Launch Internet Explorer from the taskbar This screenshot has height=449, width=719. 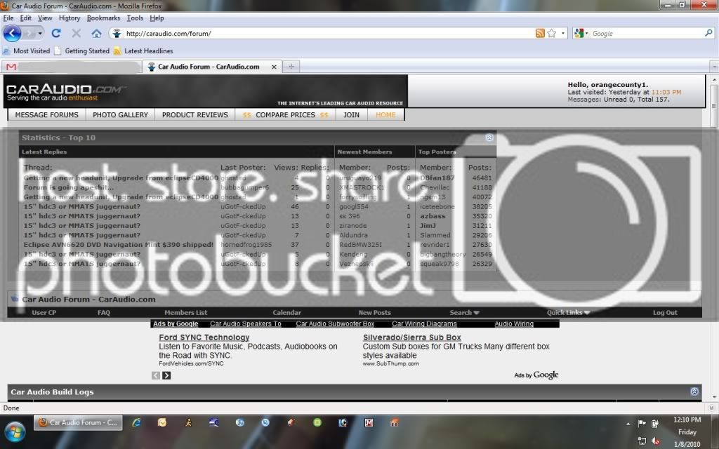point(137,422)
